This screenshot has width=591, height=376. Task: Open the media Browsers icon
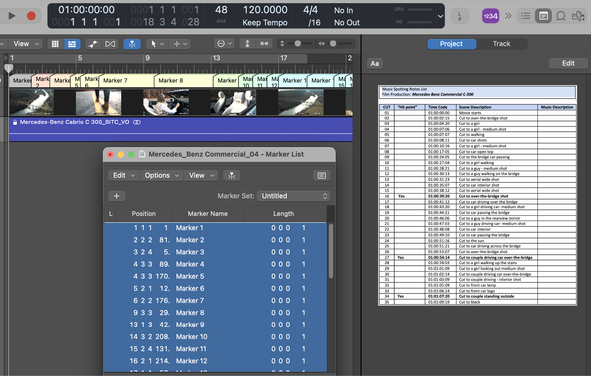(578, 16)
